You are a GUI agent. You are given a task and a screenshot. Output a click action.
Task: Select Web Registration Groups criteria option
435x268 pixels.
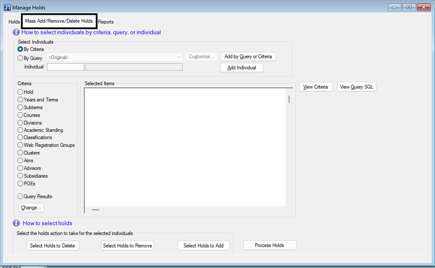(20, 145)
